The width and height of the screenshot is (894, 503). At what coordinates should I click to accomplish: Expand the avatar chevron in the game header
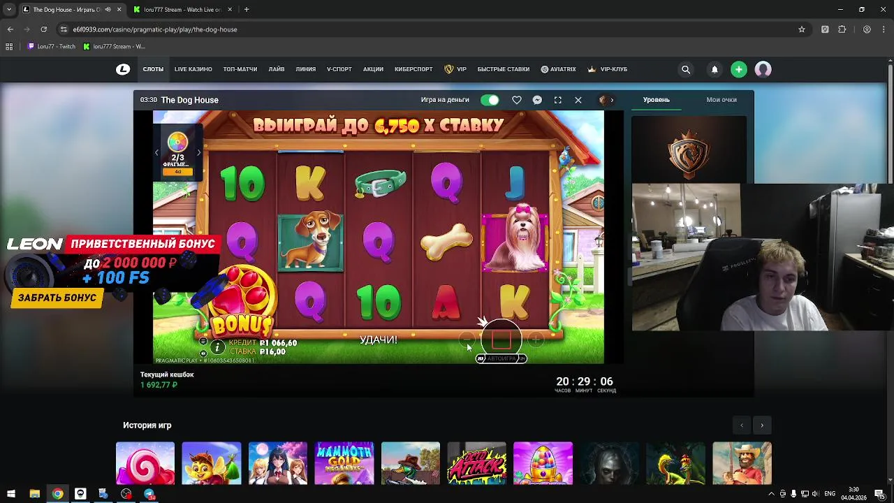point(612,100)
